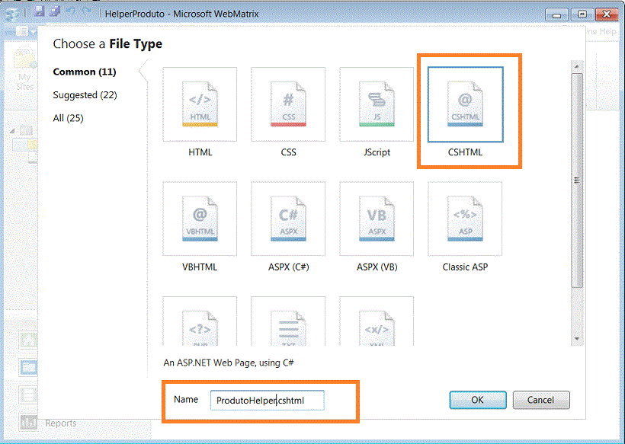Open the My Sites button in ribbon
Image resolution: width=625 pixels, height=444 pixels.
click(x=24, y=69)
